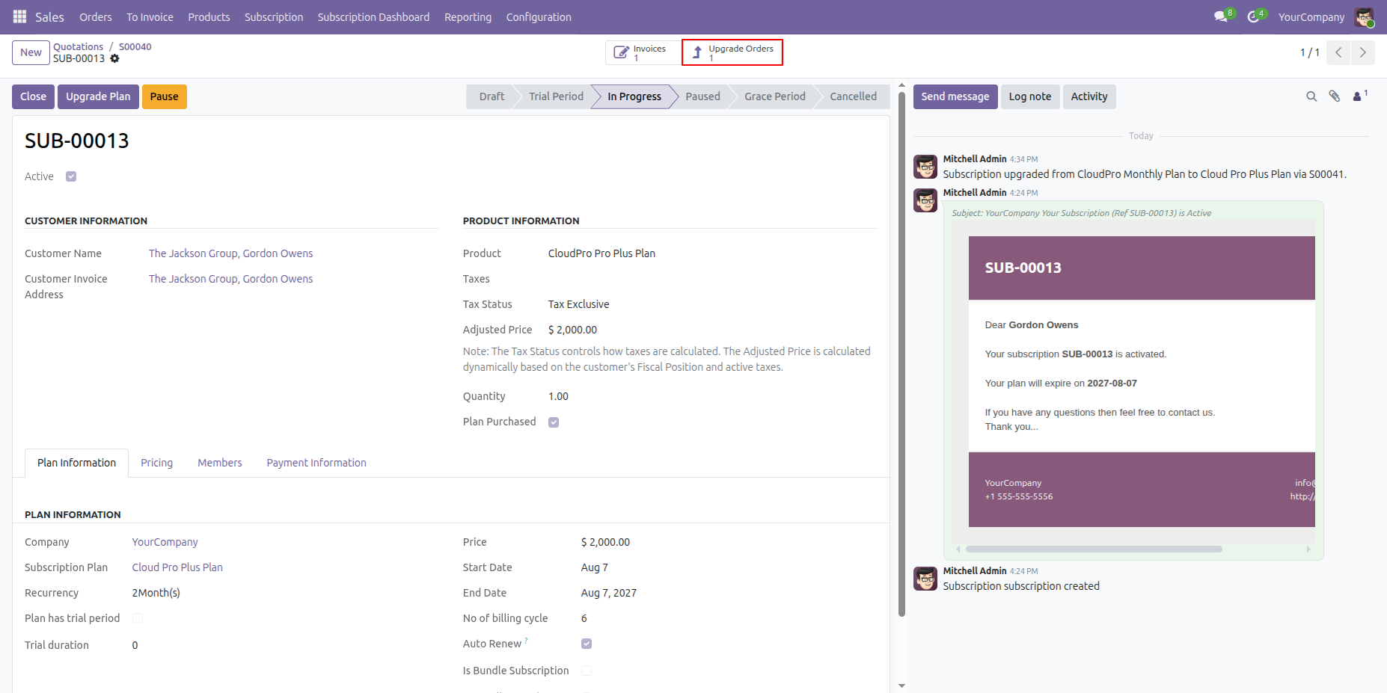Enable Plan has trial period checkbox
The height and width of the screenshot is (693, 1387).
(138, 618)
